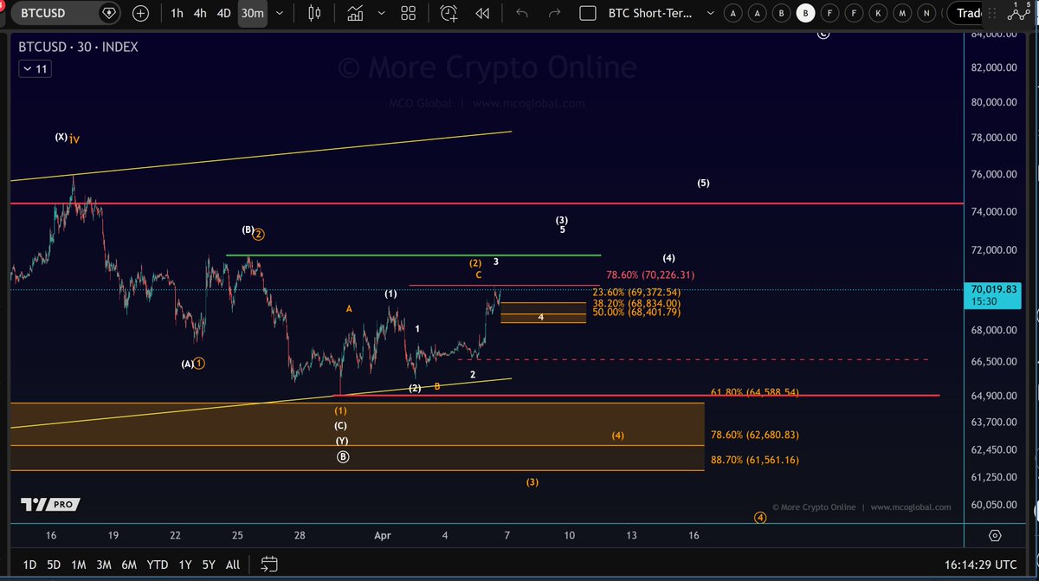Expand the timeframe interval dropdown arrow
The image size is (1039, 581).
click(x=278, y=13)
